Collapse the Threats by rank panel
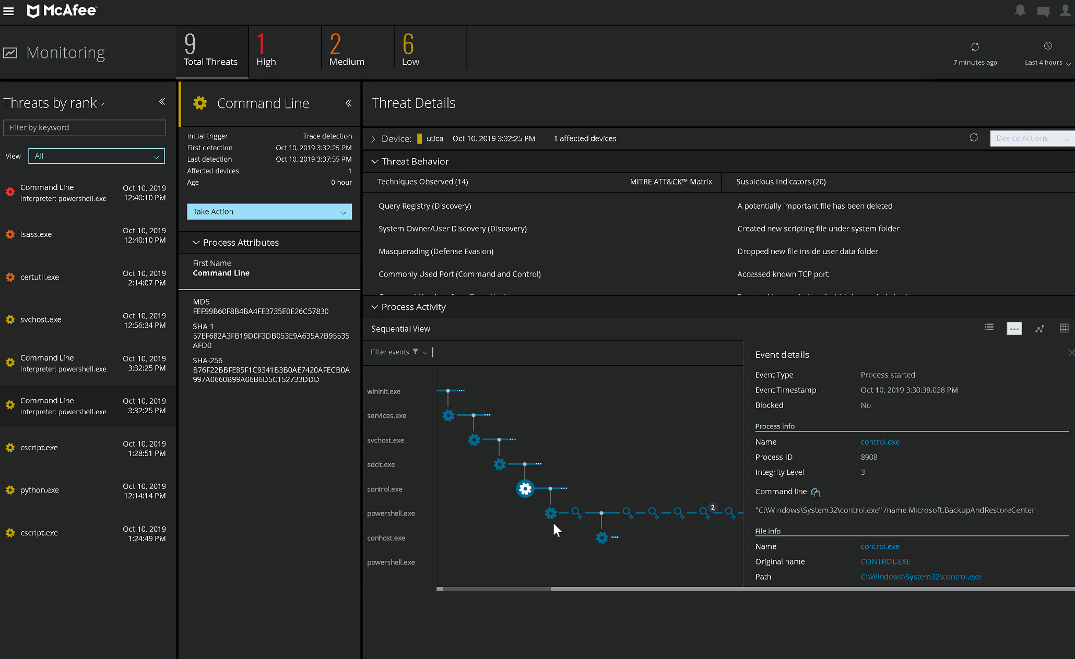 pos(162,101)
